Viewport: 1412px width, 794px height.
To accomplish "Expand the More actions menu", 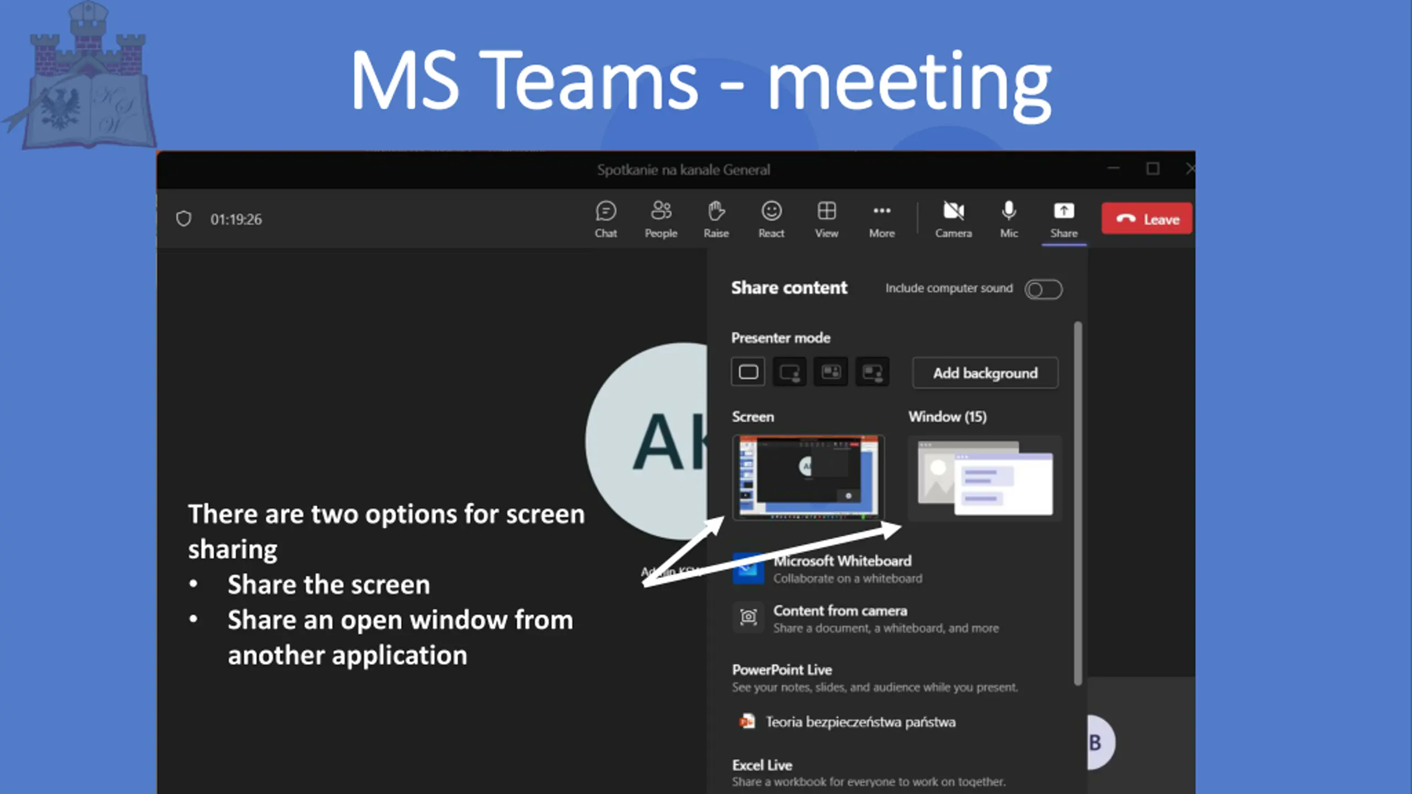I will pos(881,219).
